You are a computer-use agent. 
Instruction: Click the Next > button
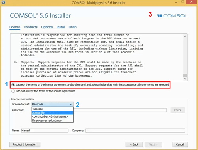pos(153,144)
